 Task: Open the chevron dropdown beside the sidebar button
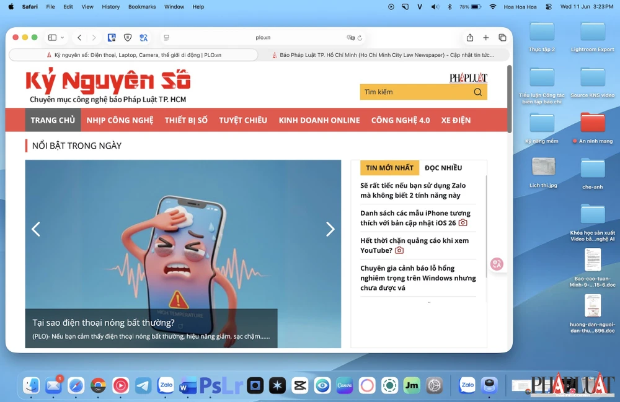tap(62, 37)
